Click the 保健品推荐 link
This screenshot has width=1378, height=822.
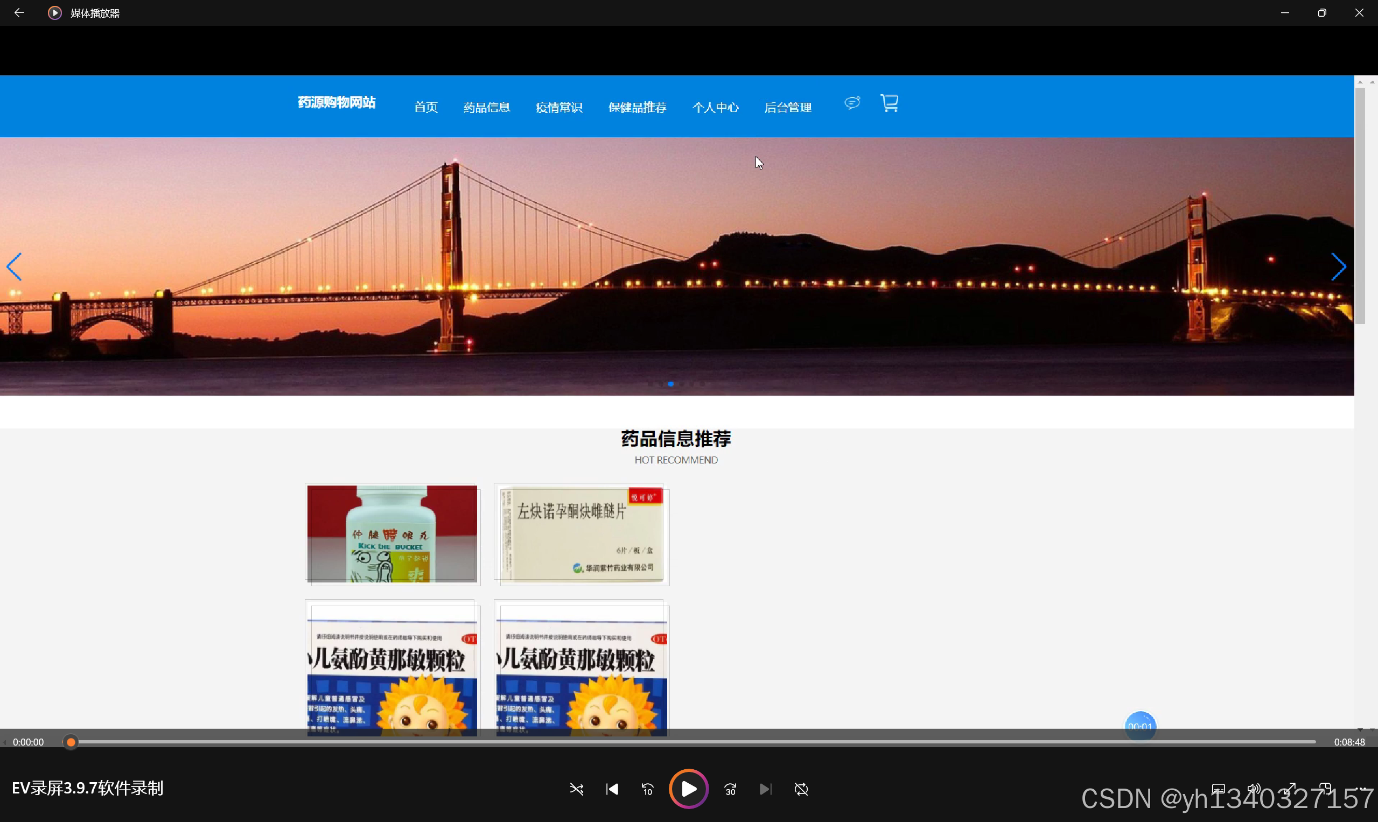(637, 108)
